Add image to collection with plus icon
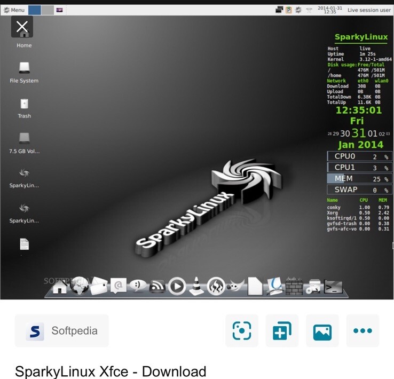 click(282, 330)
